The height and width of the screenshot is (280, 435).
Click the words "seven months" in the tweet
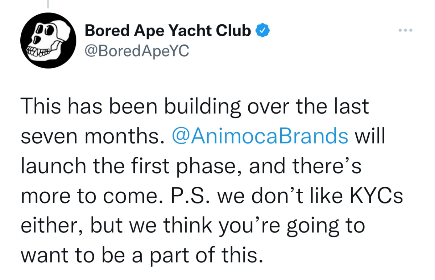(x=90, y=136)
